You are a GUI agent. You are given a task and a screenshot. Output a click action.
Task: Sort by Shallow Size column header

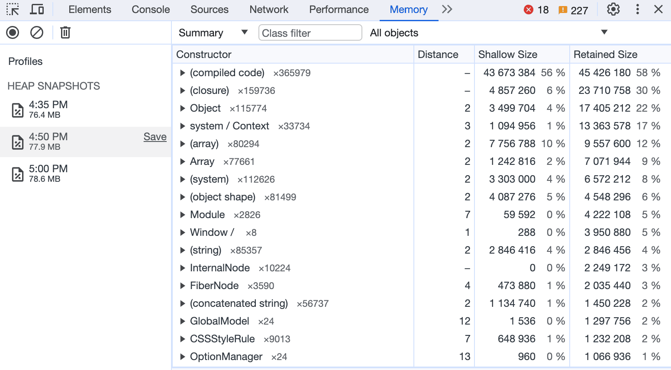pos(522,55)
